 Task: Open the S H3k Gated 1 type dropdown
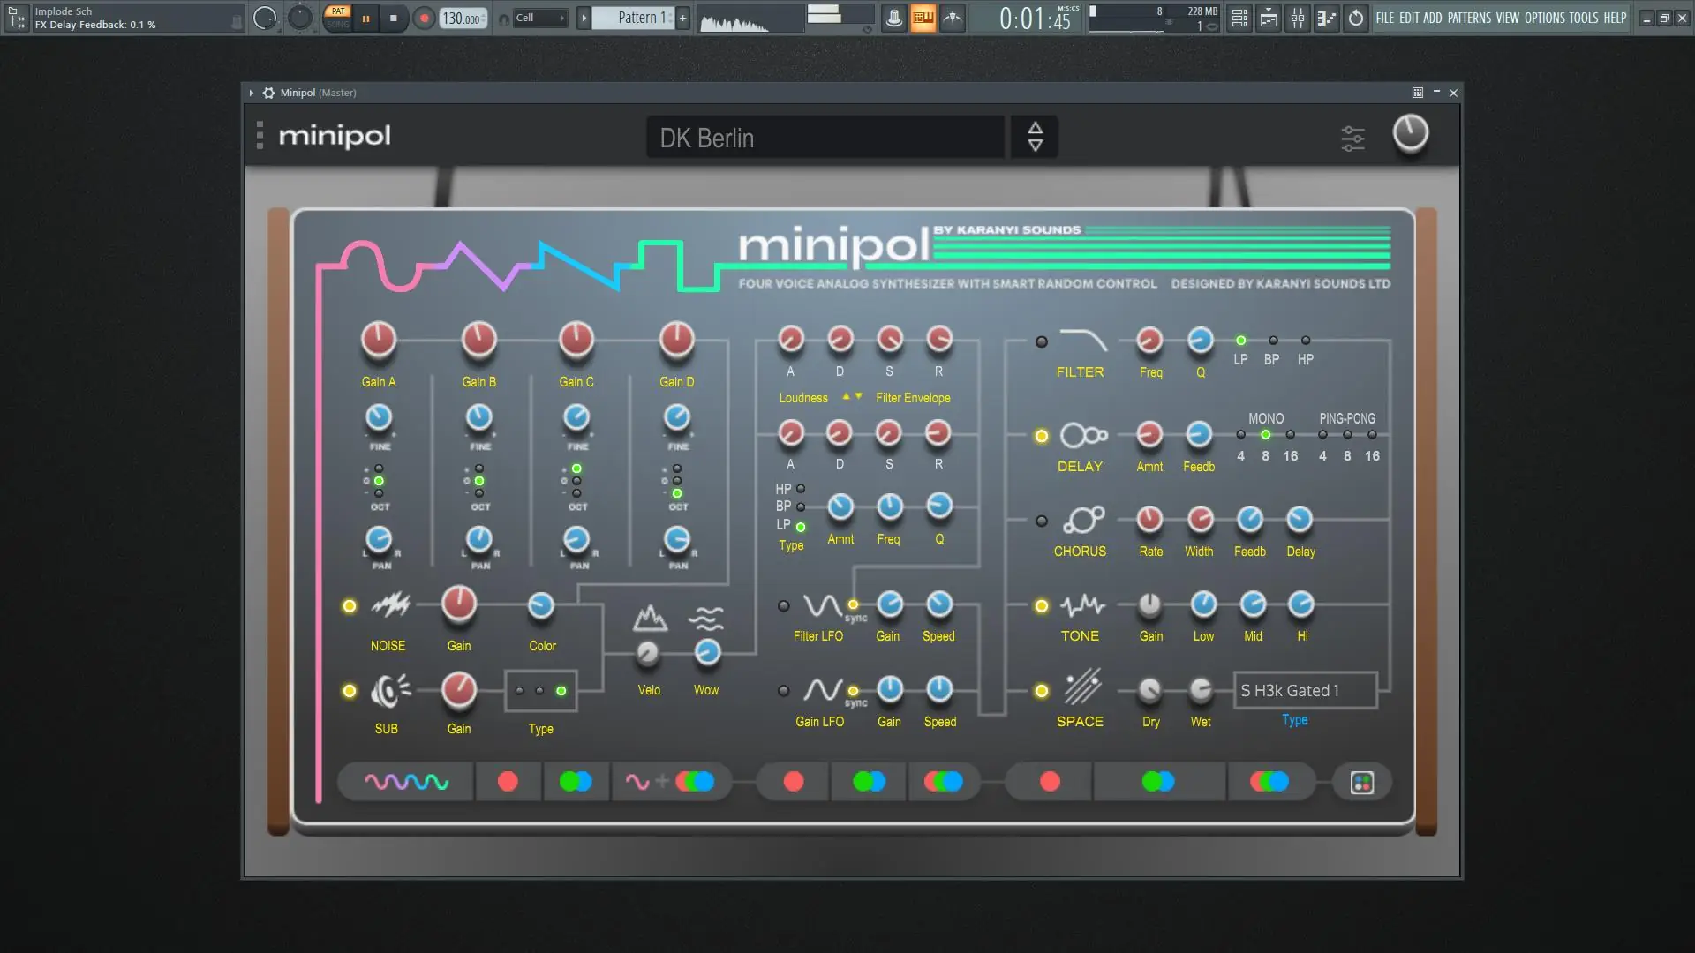tap(1305, 691)
